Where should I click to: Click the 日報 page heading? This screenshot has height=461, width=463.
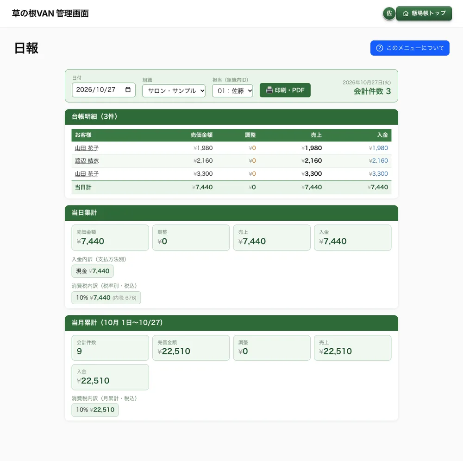(26, 48)
